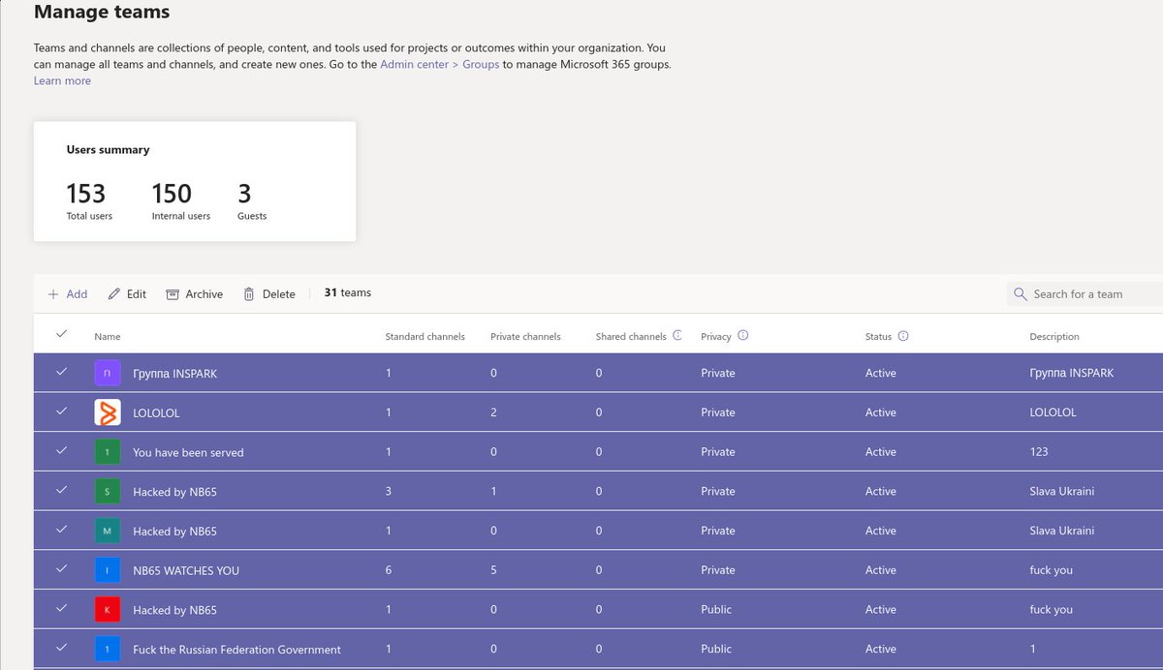Viewport: 1163px width, 670px height.
Task: Deselect checkbox of Hacked by NB65 with 3 standard channels
Action: tap(62, 491)
